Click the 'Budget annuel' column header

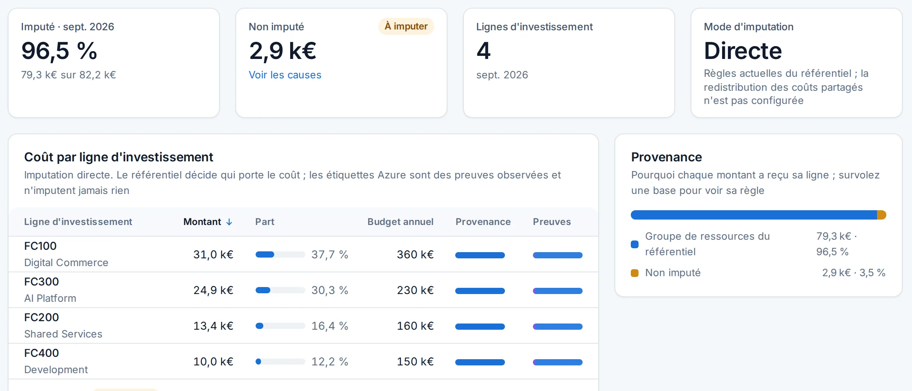click(x=400, y=222)
